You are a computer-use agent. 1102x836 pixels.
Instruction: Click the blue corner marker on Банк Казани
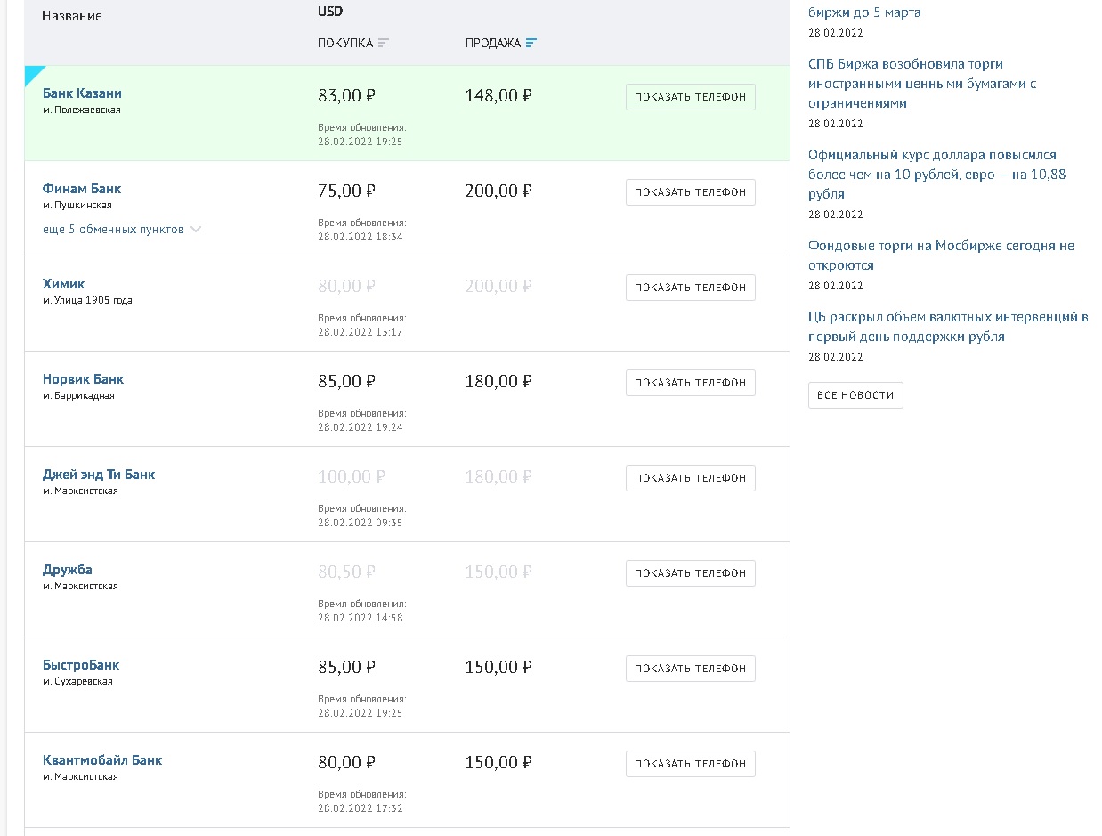click(32, 73)
